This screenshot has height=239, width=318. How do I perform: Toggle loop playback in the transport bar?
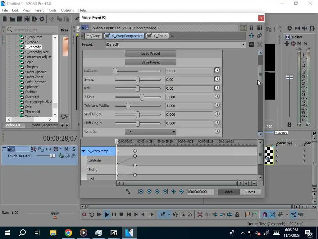(x=92, y=214)
